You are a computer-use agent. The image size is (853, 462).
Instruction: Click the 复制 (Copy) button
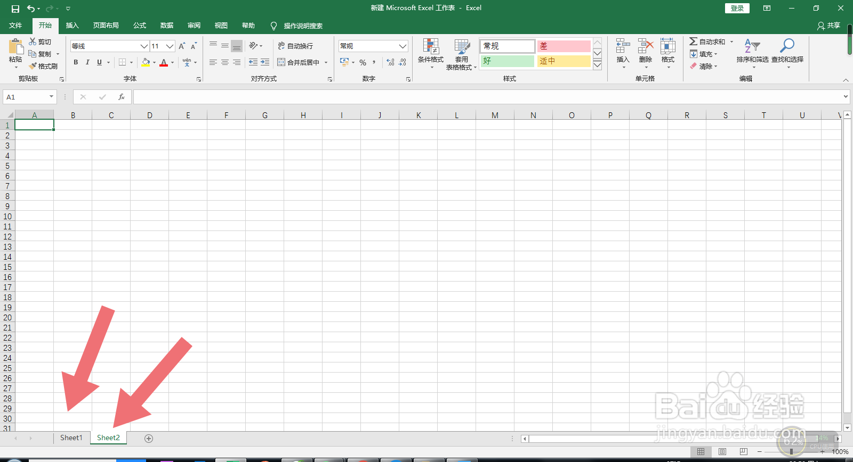(41, 54)
